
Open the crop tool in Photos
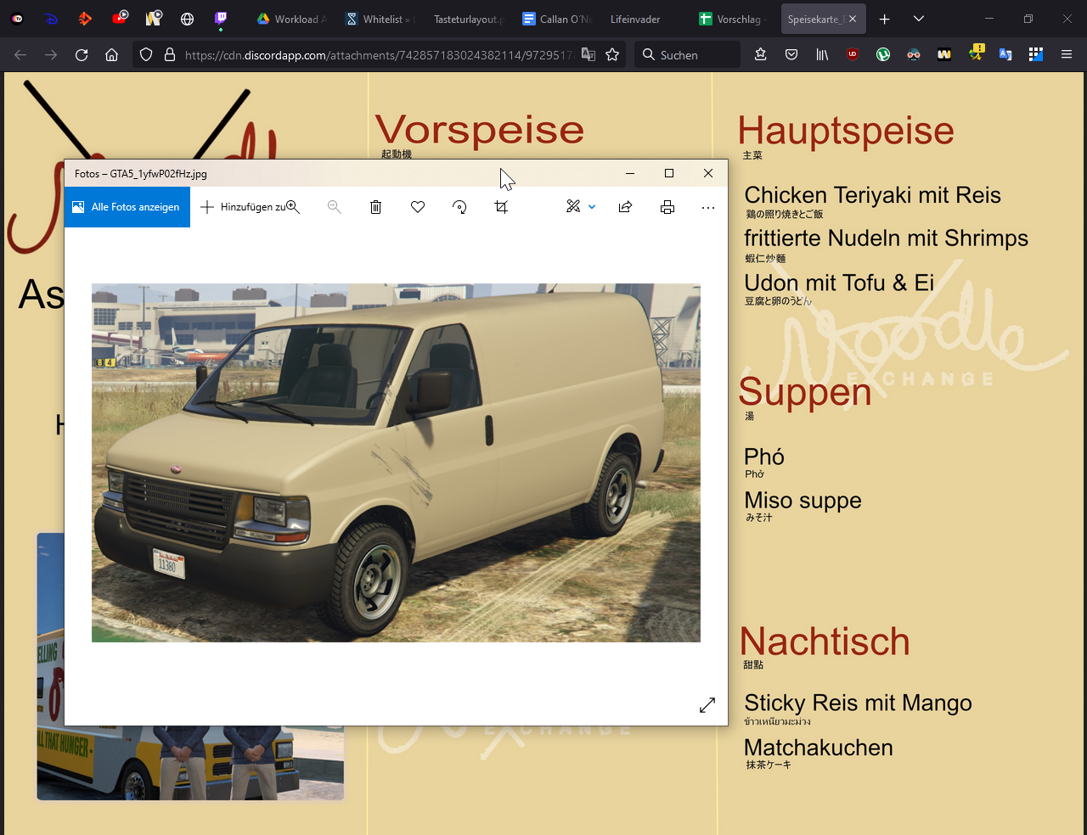(501, 207)
